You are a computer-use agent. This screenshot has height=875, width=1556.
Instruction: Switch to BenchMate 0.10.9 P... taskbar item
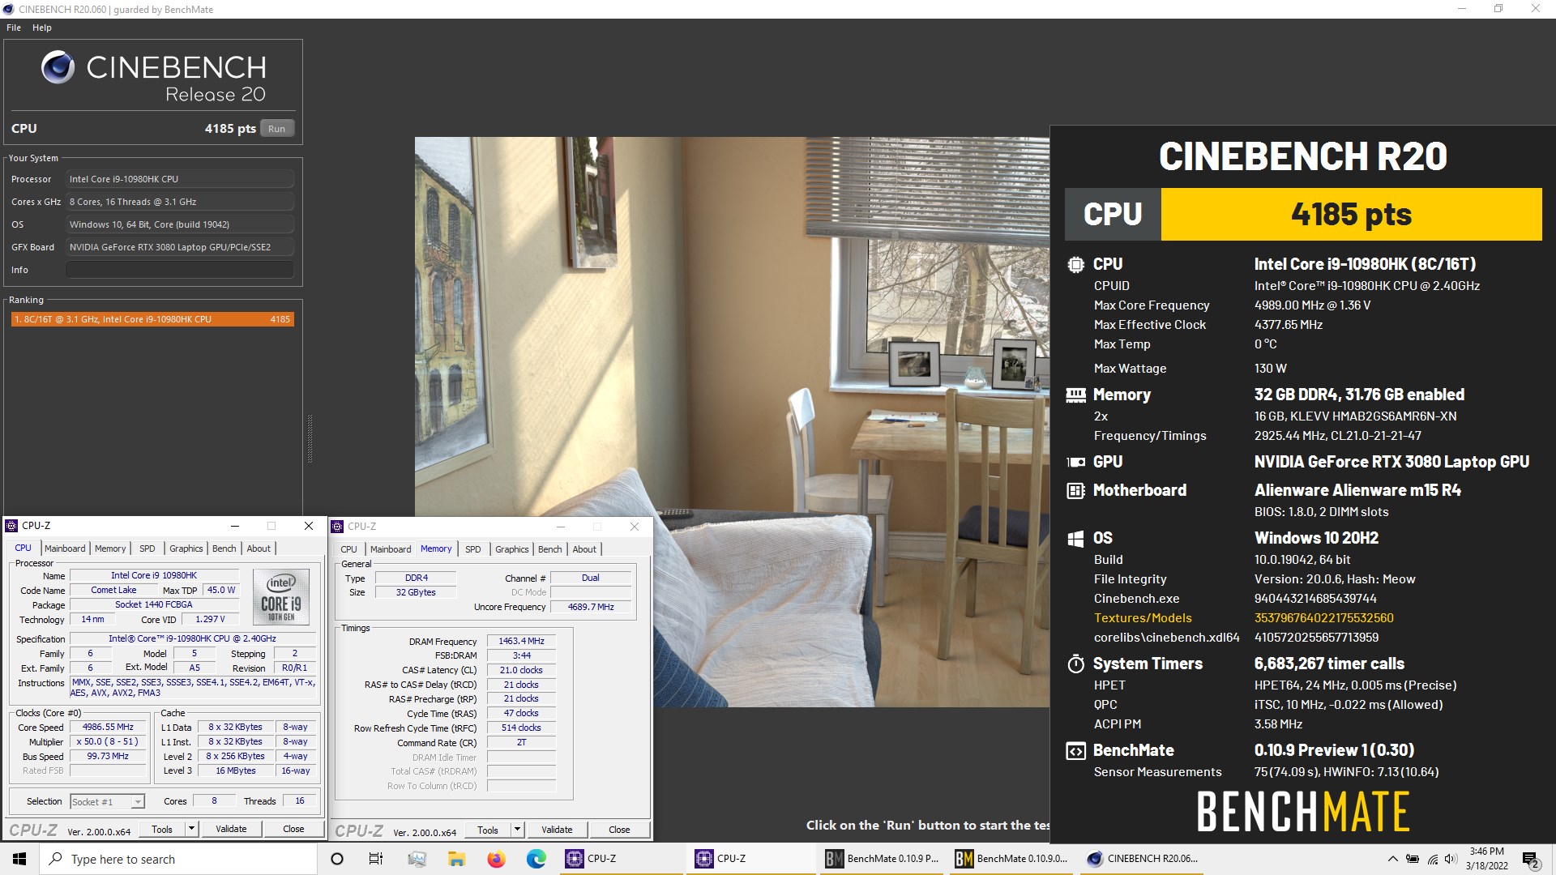click(x=882, y=859)
